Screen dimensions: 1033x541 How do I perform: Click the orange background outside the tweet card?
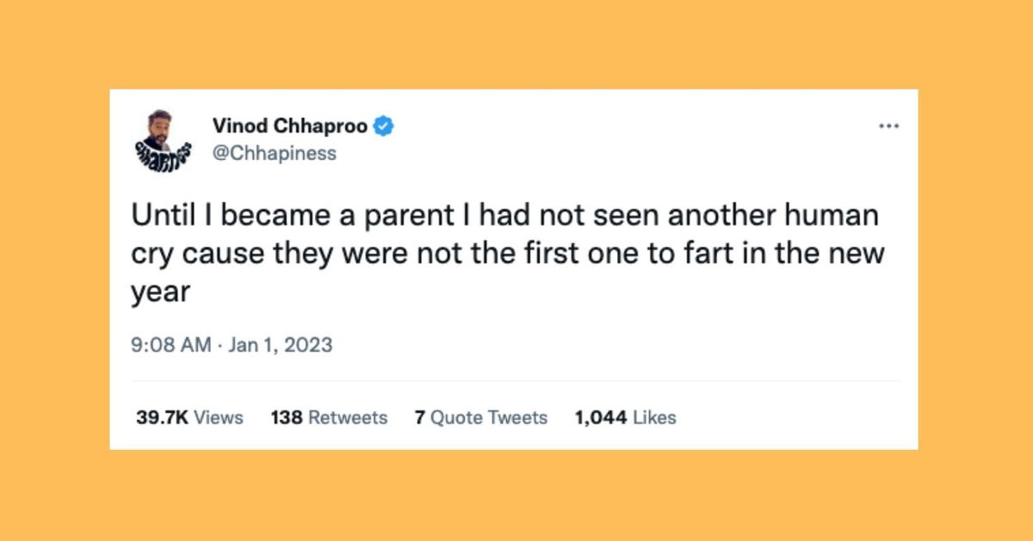516,495
